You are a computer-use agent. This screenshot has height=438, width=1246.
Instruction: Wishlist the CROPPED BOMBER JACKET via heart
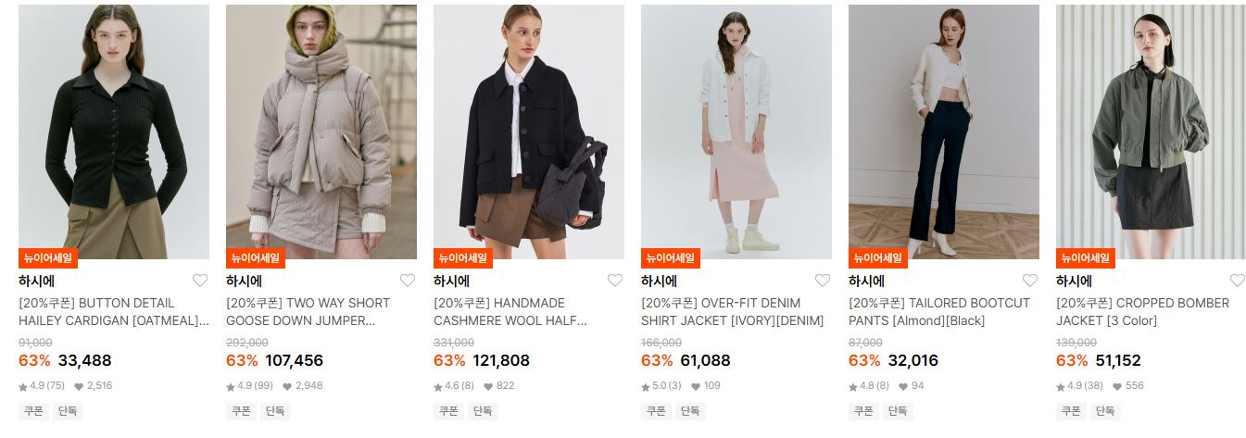tap(1238, 281)
